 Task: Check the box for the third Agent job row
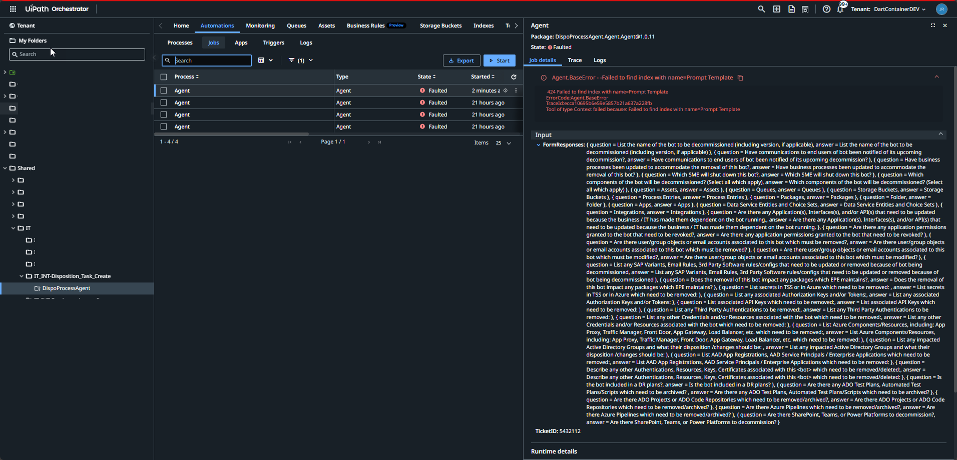click(164, 114)
